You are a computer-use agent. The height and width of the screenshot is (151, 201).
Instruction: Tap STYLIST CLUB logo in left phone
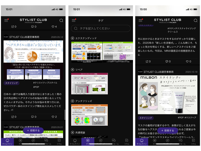(33, 20)
